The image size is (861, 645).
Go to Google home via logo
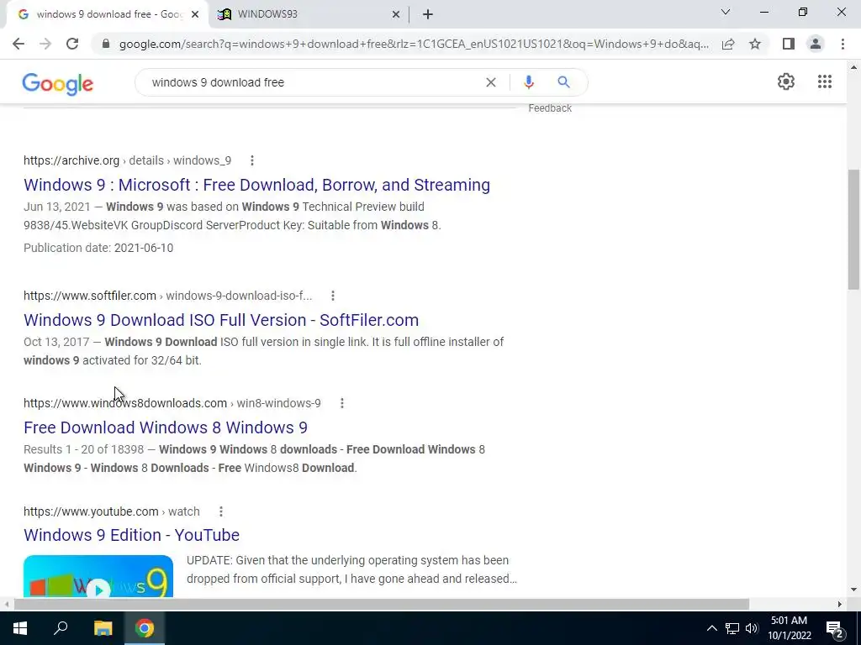pos(58,84)
